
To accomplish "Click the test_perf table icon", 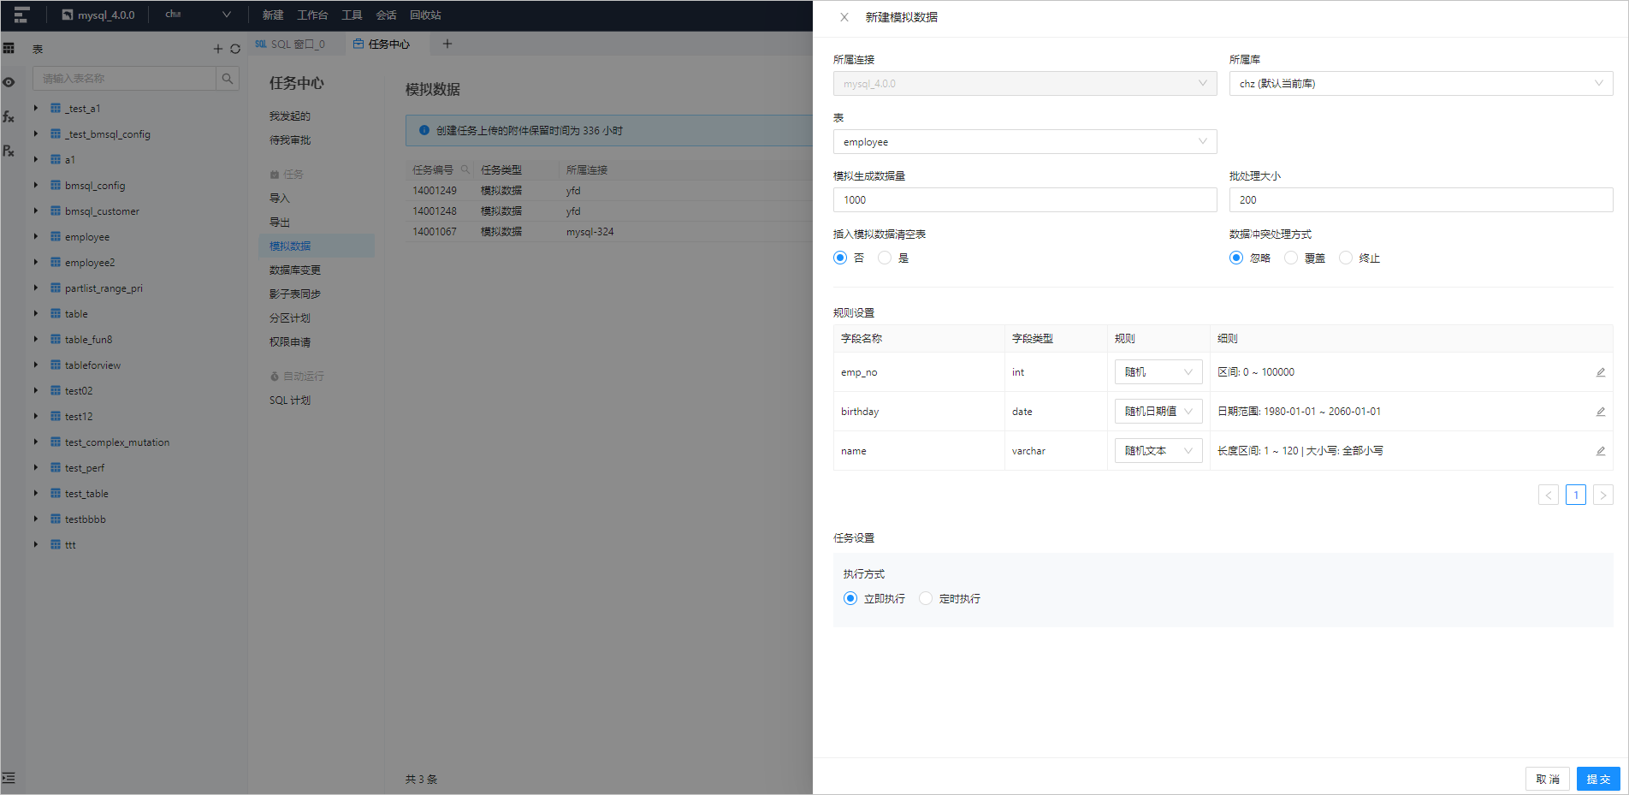I will 56,467.
